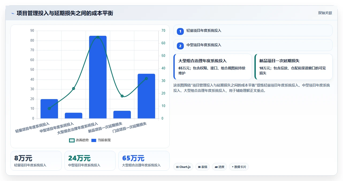Click the numbered badge 1 for 轻量项目年度系统投入

pyautogui.click(x=180, y=31)
